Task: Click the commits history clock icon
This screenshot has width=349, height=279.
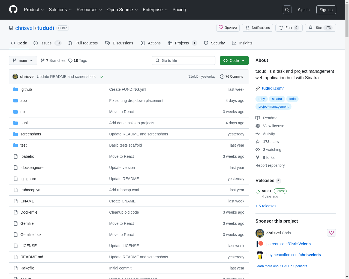Action: click(222, 77)
